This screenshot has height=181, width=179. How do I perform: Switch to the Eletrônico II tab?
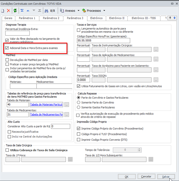coord(117,18)
